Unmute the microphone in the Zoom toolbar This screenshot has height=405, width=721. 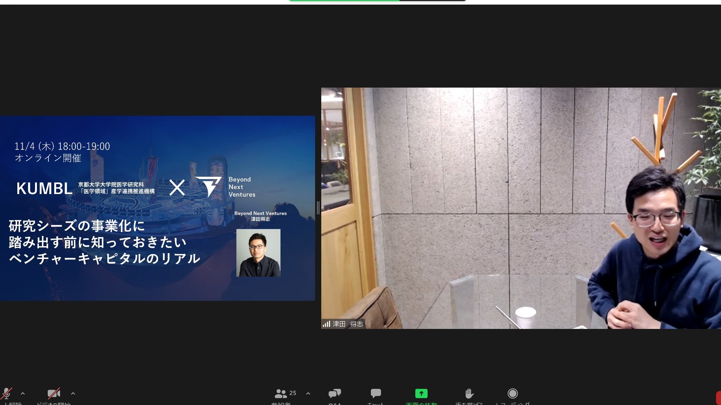[7, 394]
